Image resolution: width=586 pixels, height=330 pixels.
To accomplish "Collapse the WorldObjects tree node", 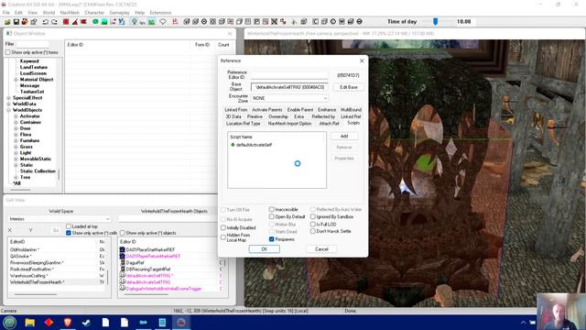I will (8, 110).
